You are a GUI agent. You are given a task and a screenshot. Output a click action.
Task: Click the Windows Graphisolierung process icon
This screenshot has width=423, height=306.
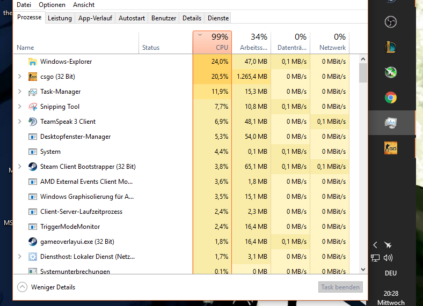pos(33,197)
